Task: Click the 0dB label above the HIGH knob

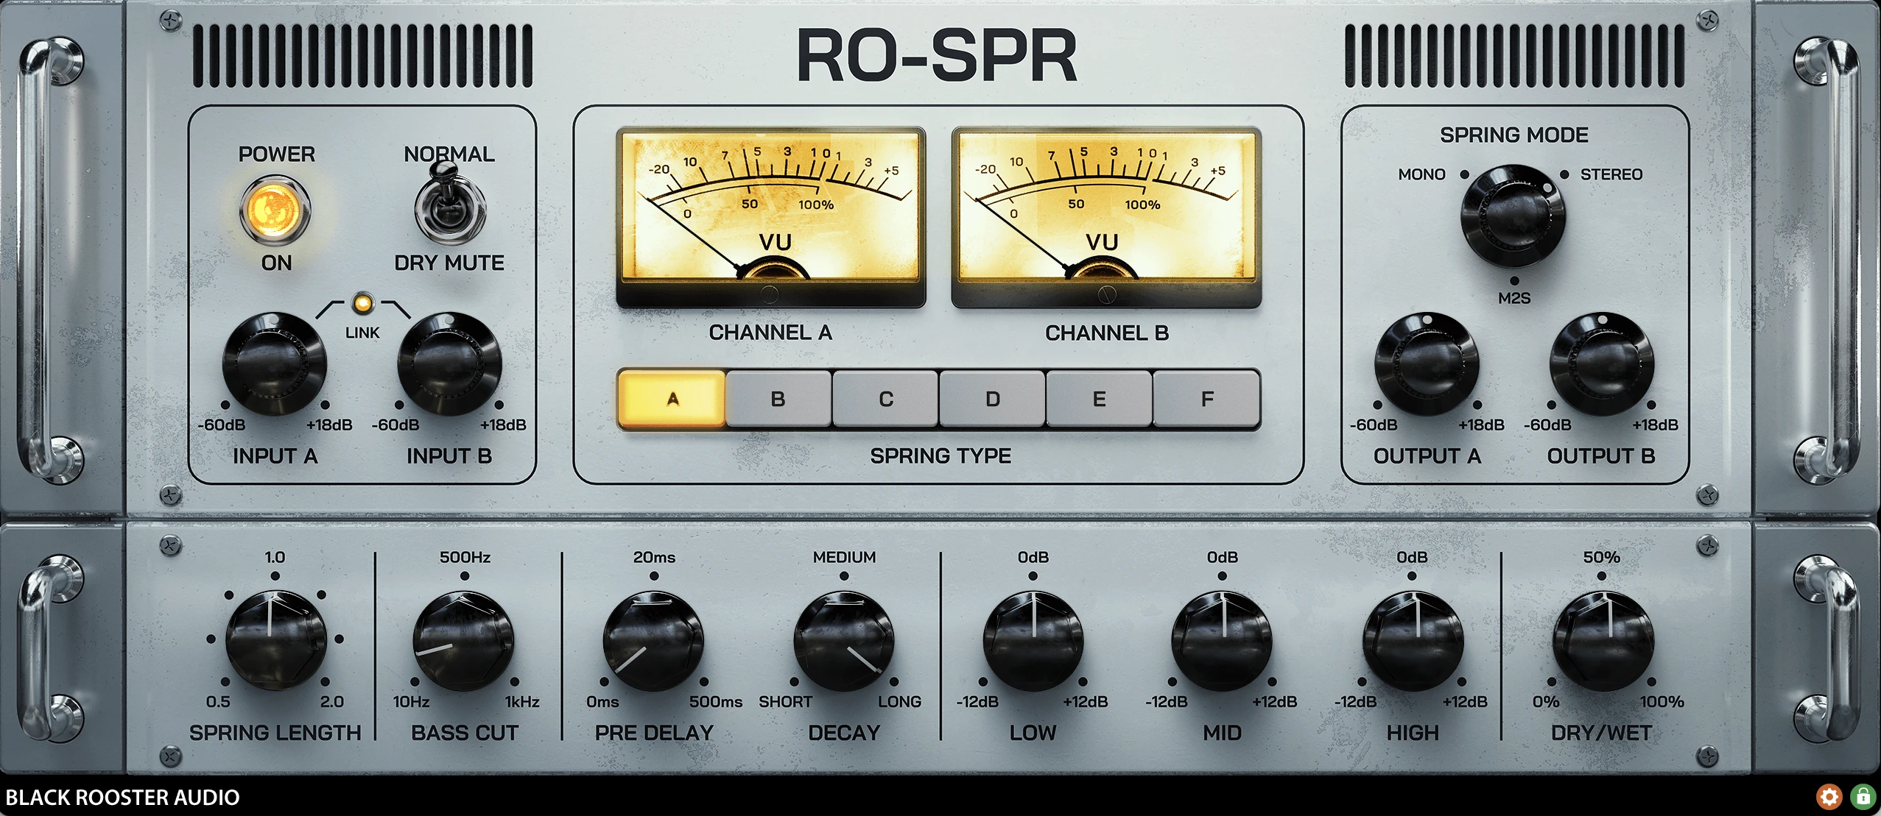Action: (1412, 557)
